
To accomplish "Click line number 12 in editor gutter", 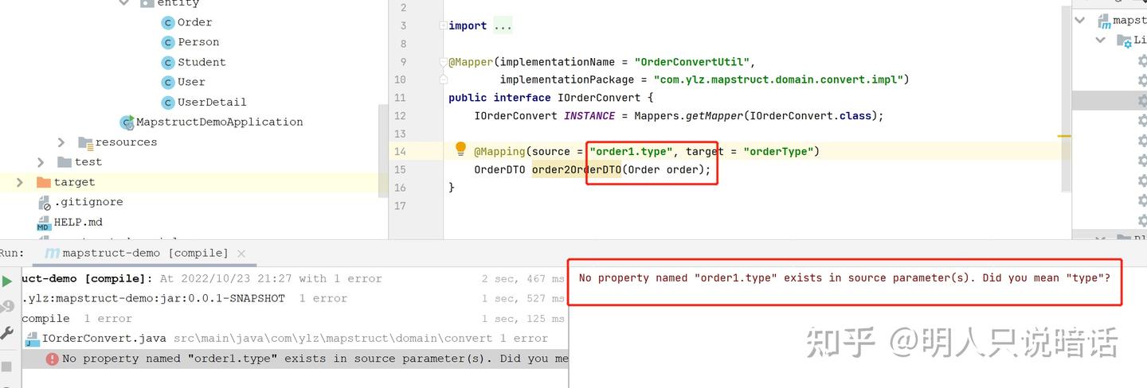I will point(400,115).
